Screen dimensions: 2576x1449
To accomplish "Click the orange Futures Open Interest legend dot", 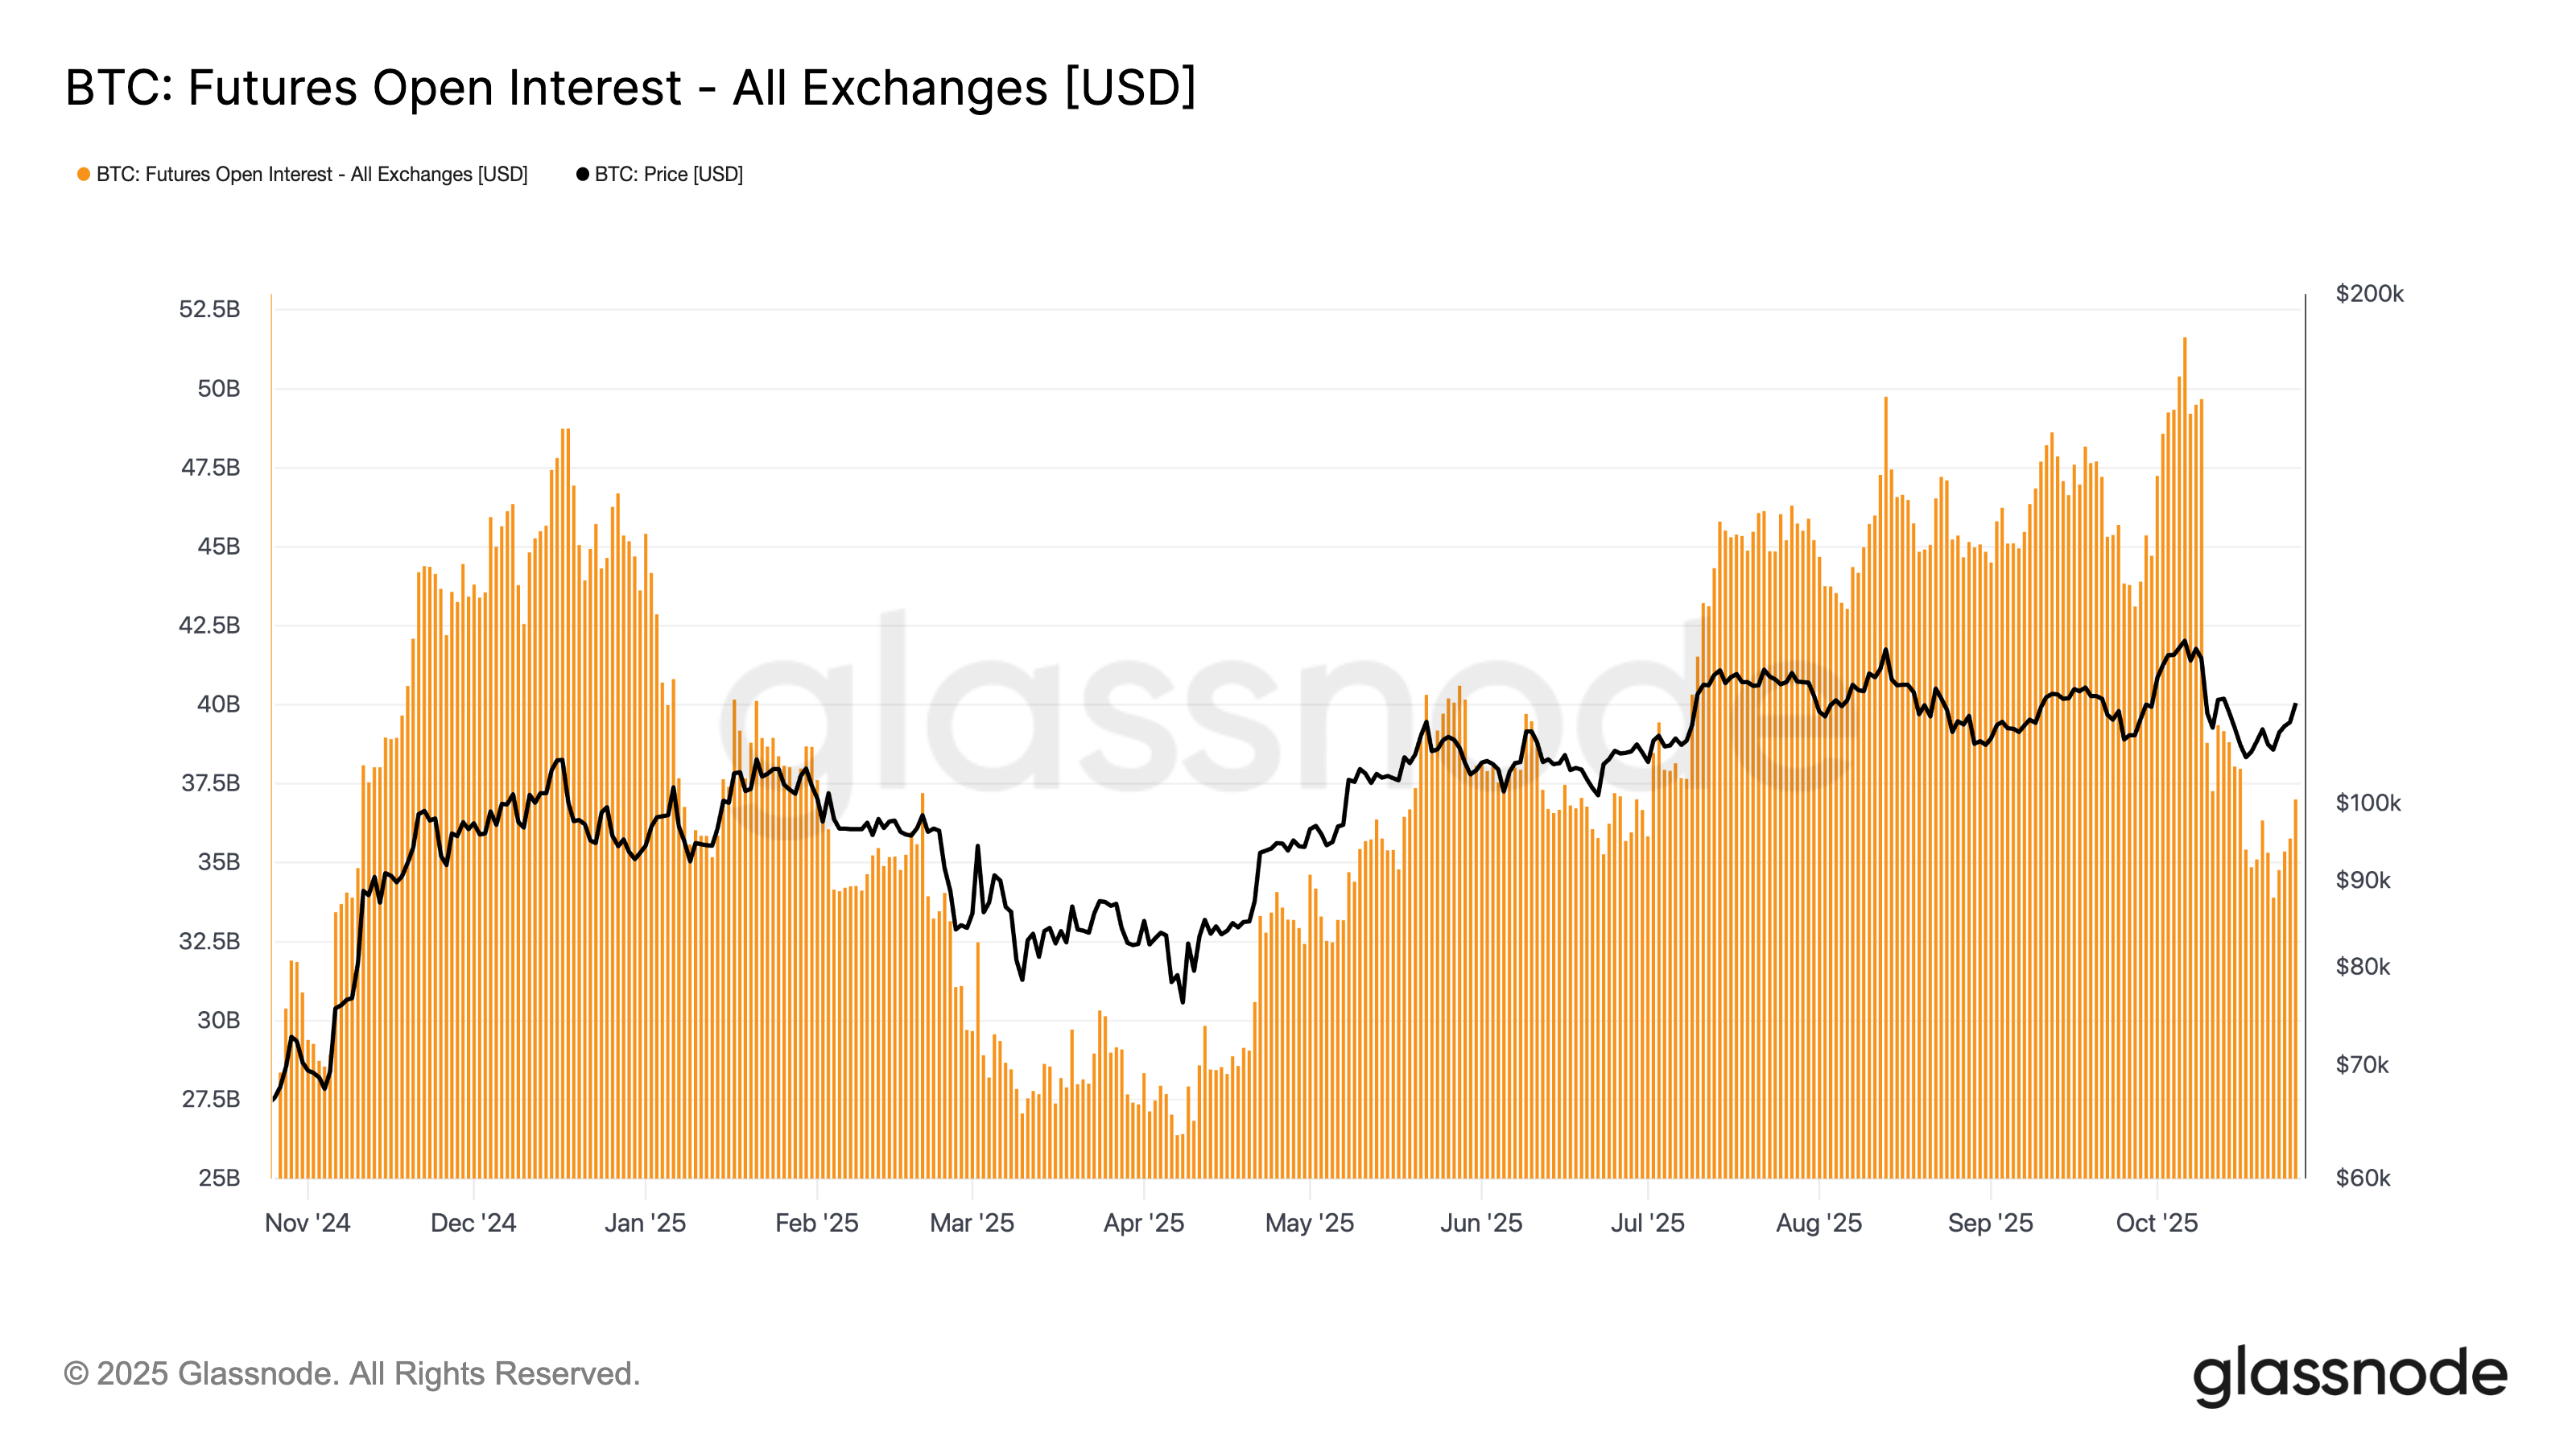I will (84, 174).
